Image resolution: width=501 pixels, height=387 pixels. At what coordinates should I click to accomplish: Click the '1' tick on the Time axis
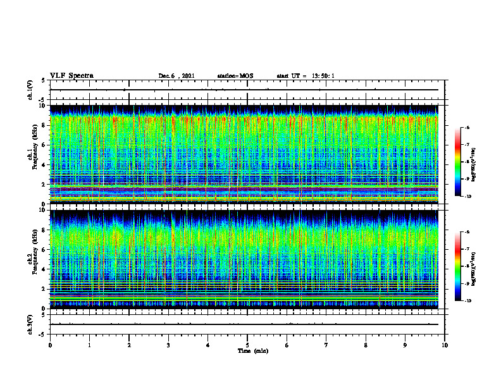coord(89,345)
